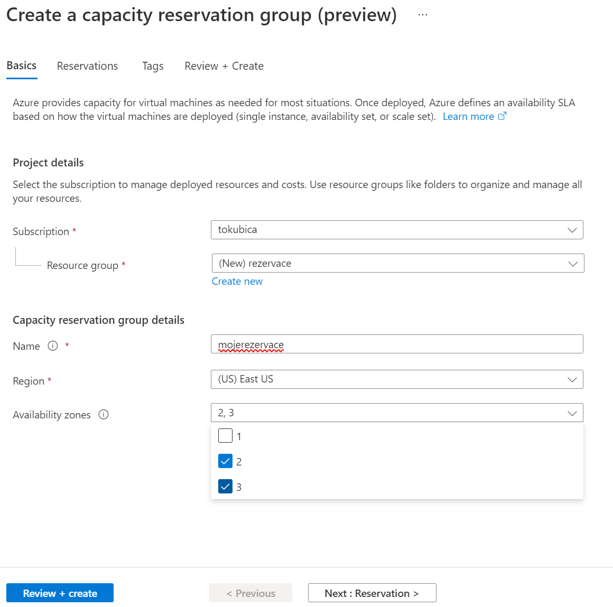Go to the Tags tab
The width and height of the screenshot is (613, 607).
point(153,66)
